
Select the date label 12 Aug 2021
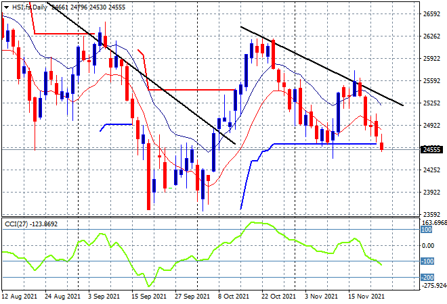[20, 297]
